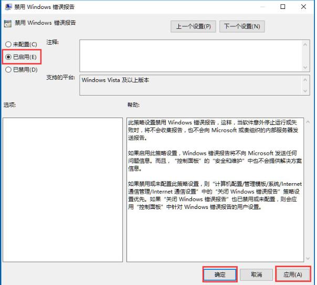Viewport: 317px width, 285px height.
Task: Click the policy setting icon beside heading
Action: 8,24
